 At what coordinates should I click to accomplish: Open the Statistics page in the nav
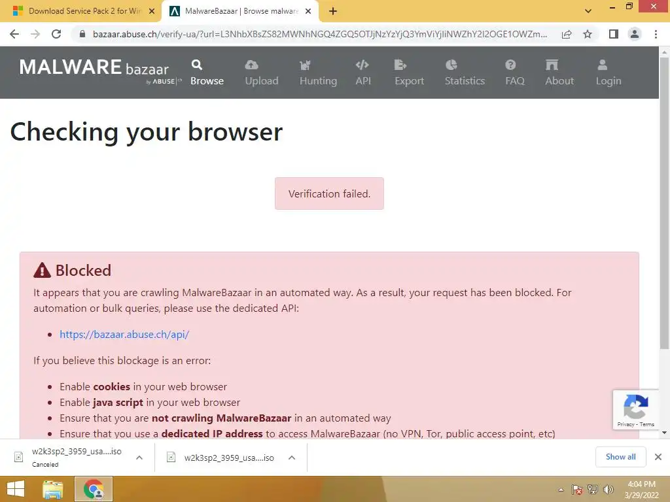tap(465, 73)
